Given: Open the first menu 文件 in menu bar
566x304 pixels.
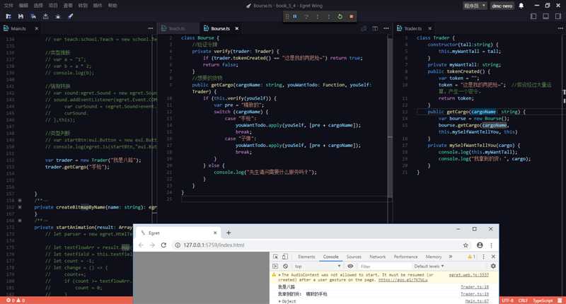Looking at the screenshot, I should pos(8,6).
